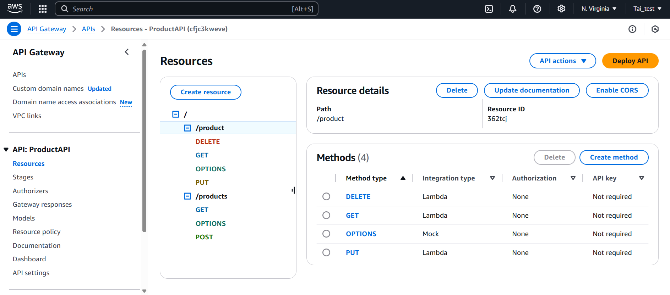Viewport: 670px width, 295px height.
Task: Open Documentation in sidebar
Action: click(x=37, y=246)
